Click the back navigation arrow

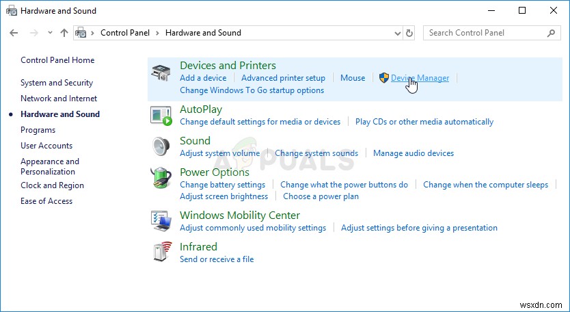pyautogui.click(x=14, y=33)
